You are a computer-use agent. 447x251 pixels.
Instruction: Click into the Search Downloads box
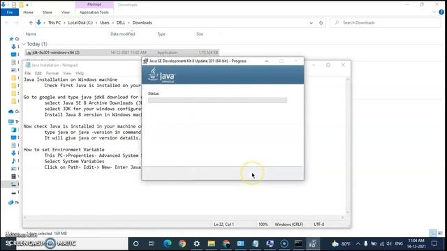click(386, 22)
